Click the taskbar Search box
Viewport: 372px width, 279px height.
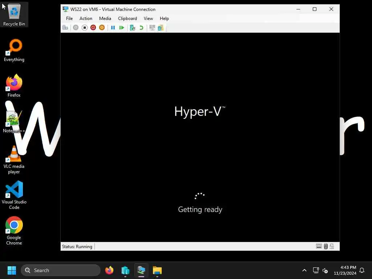[61, 270]
